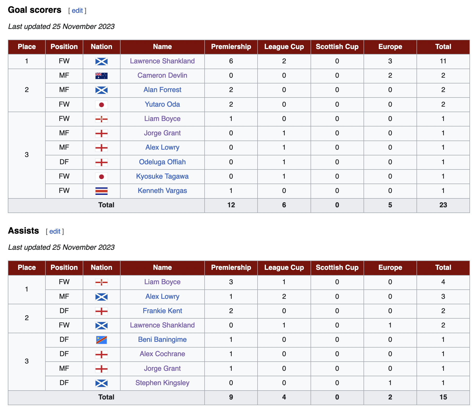Open Alan Forrest's article link

[162, 90]
